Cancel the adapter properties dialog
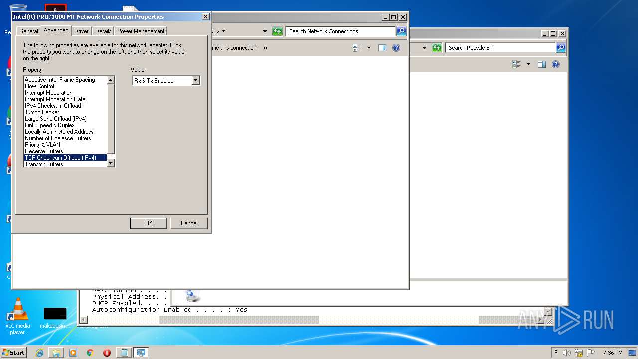This screenshot has width=638, height=359. point(189,223)
